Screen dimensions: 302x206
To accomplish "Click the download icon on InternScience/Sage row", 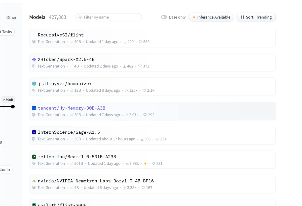I will coord(142,139).
